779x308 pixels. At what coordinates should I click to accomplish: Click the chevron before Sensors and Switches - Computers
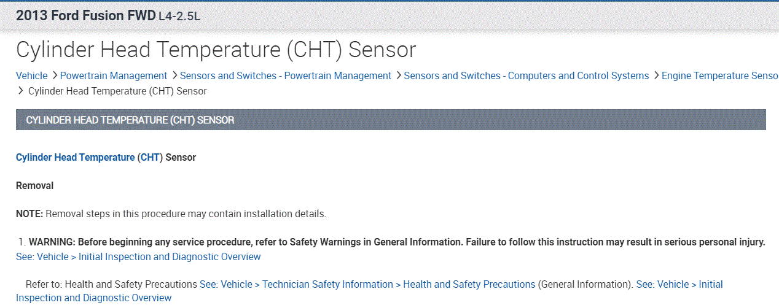pos(398,75)
